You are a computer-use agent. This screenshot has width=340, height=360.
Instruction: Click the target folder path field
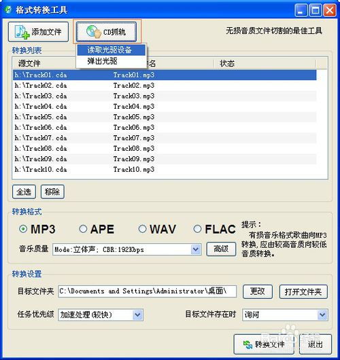[x=147, y=291]
